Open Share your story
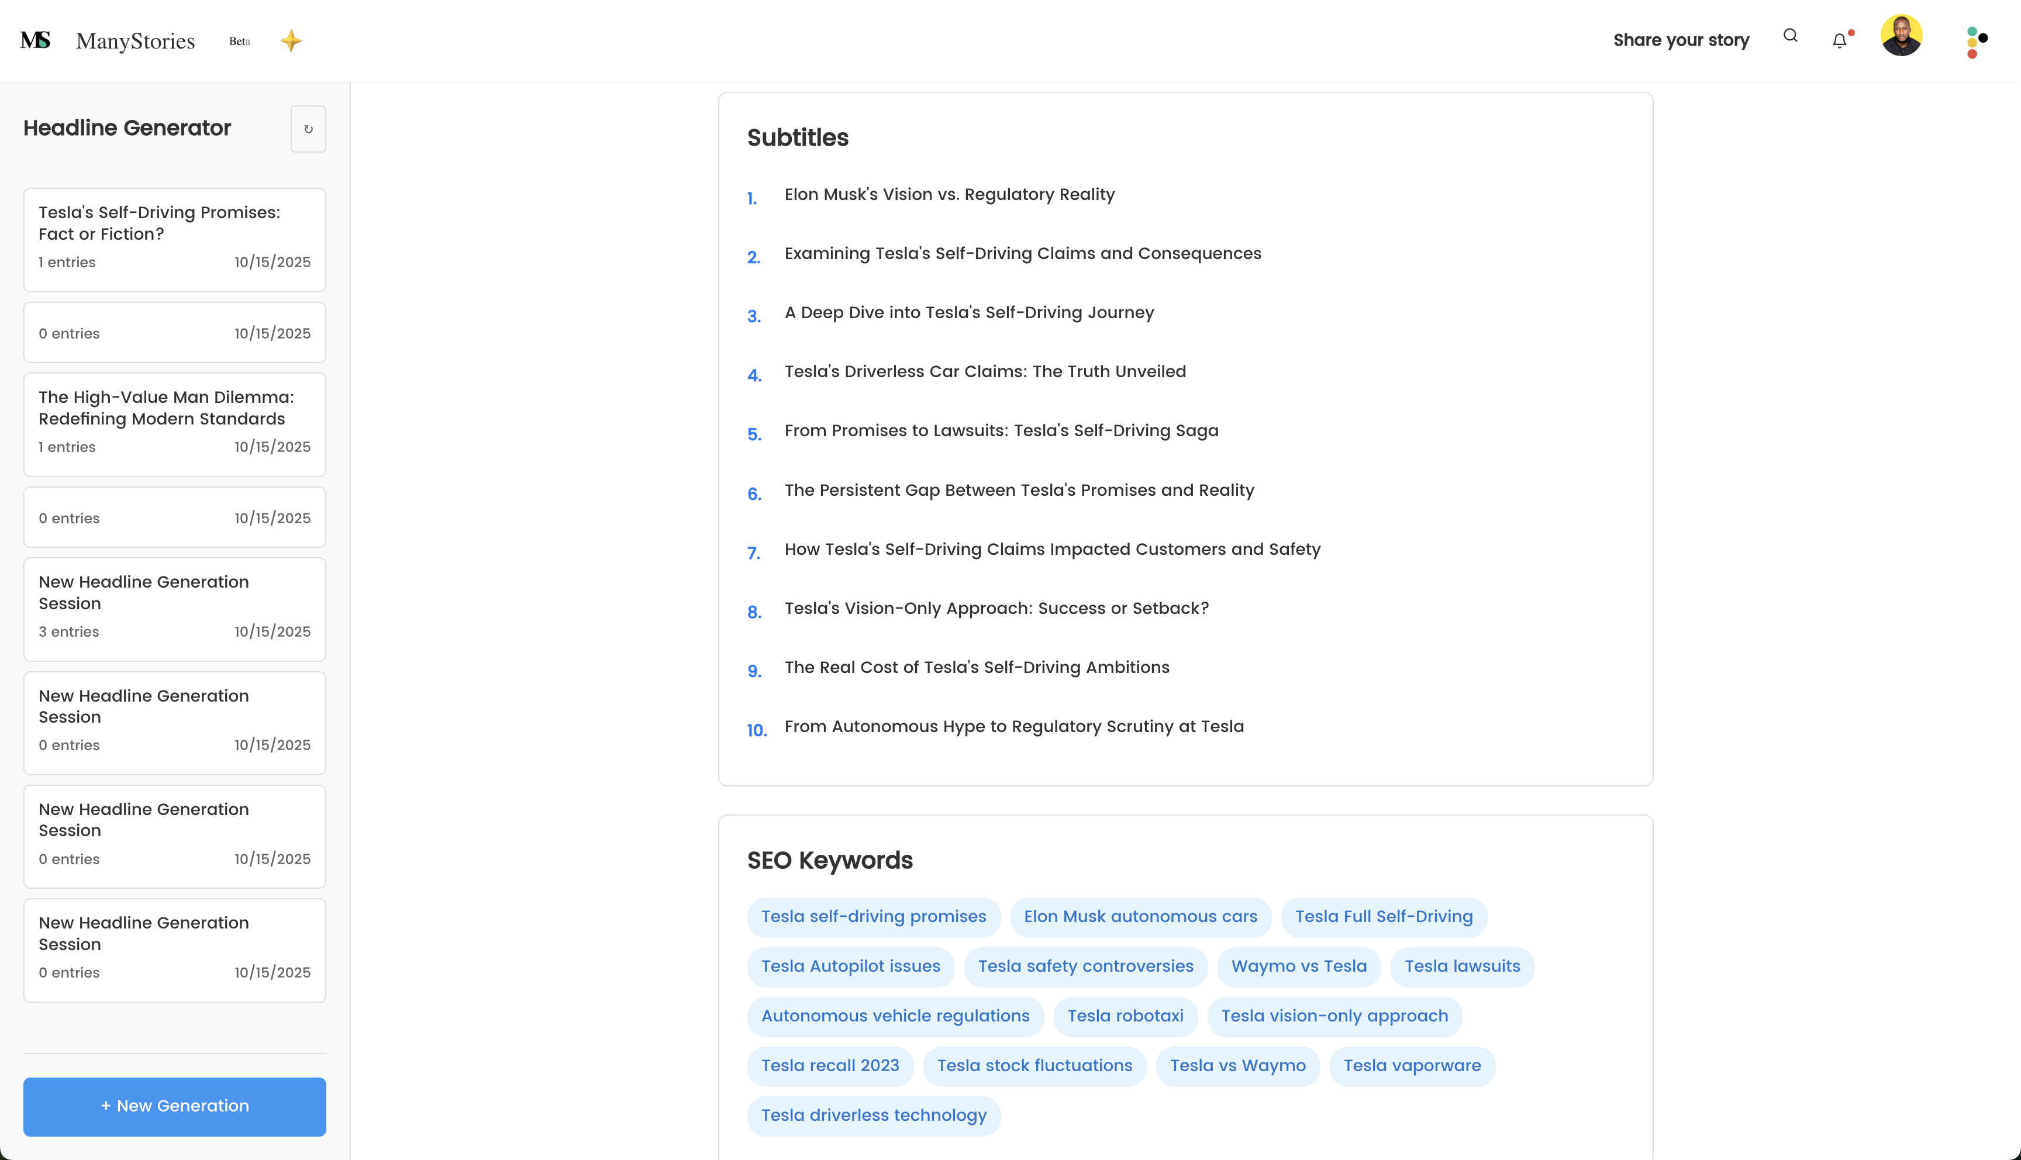Image resolution: width=2021 pixels, height=1160 pixels. (1681, 40)
